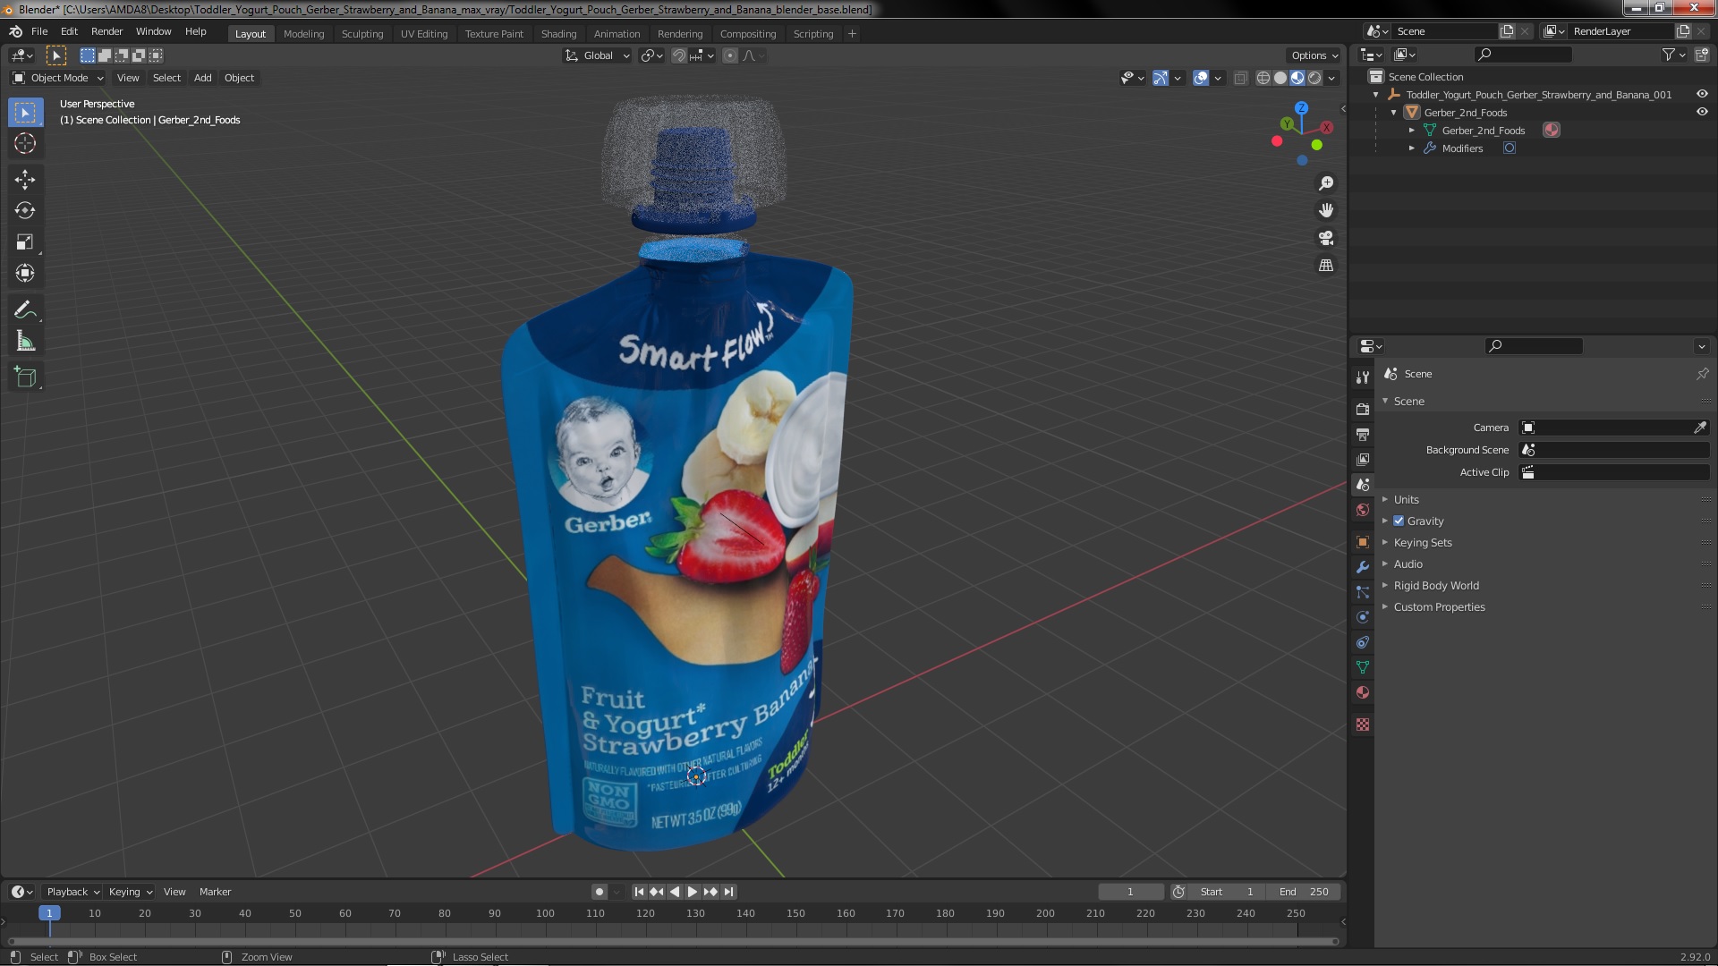Image resolution: width=1718 pixels, height=966 pixels.
Task: Switch orthographic/perspective grid icon
Action: (x=1326, y=266)
